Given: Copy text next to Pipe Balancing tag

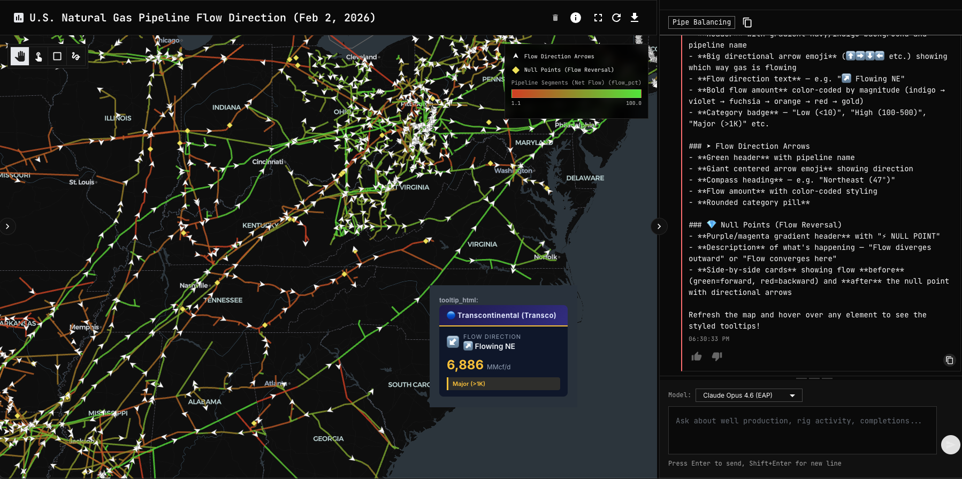Looking at the screenshot, I should click(747, 22).
